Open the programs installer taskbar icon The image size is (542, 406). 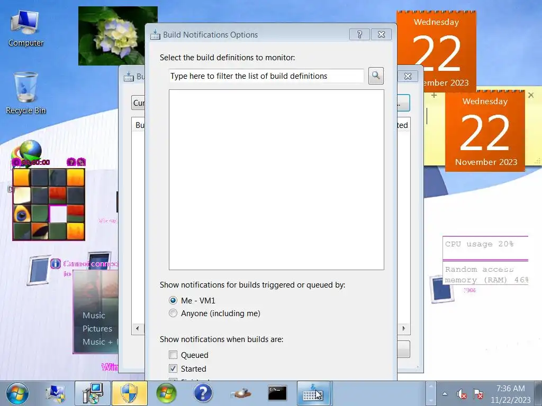pyautogui.click(x=93, y=393)
